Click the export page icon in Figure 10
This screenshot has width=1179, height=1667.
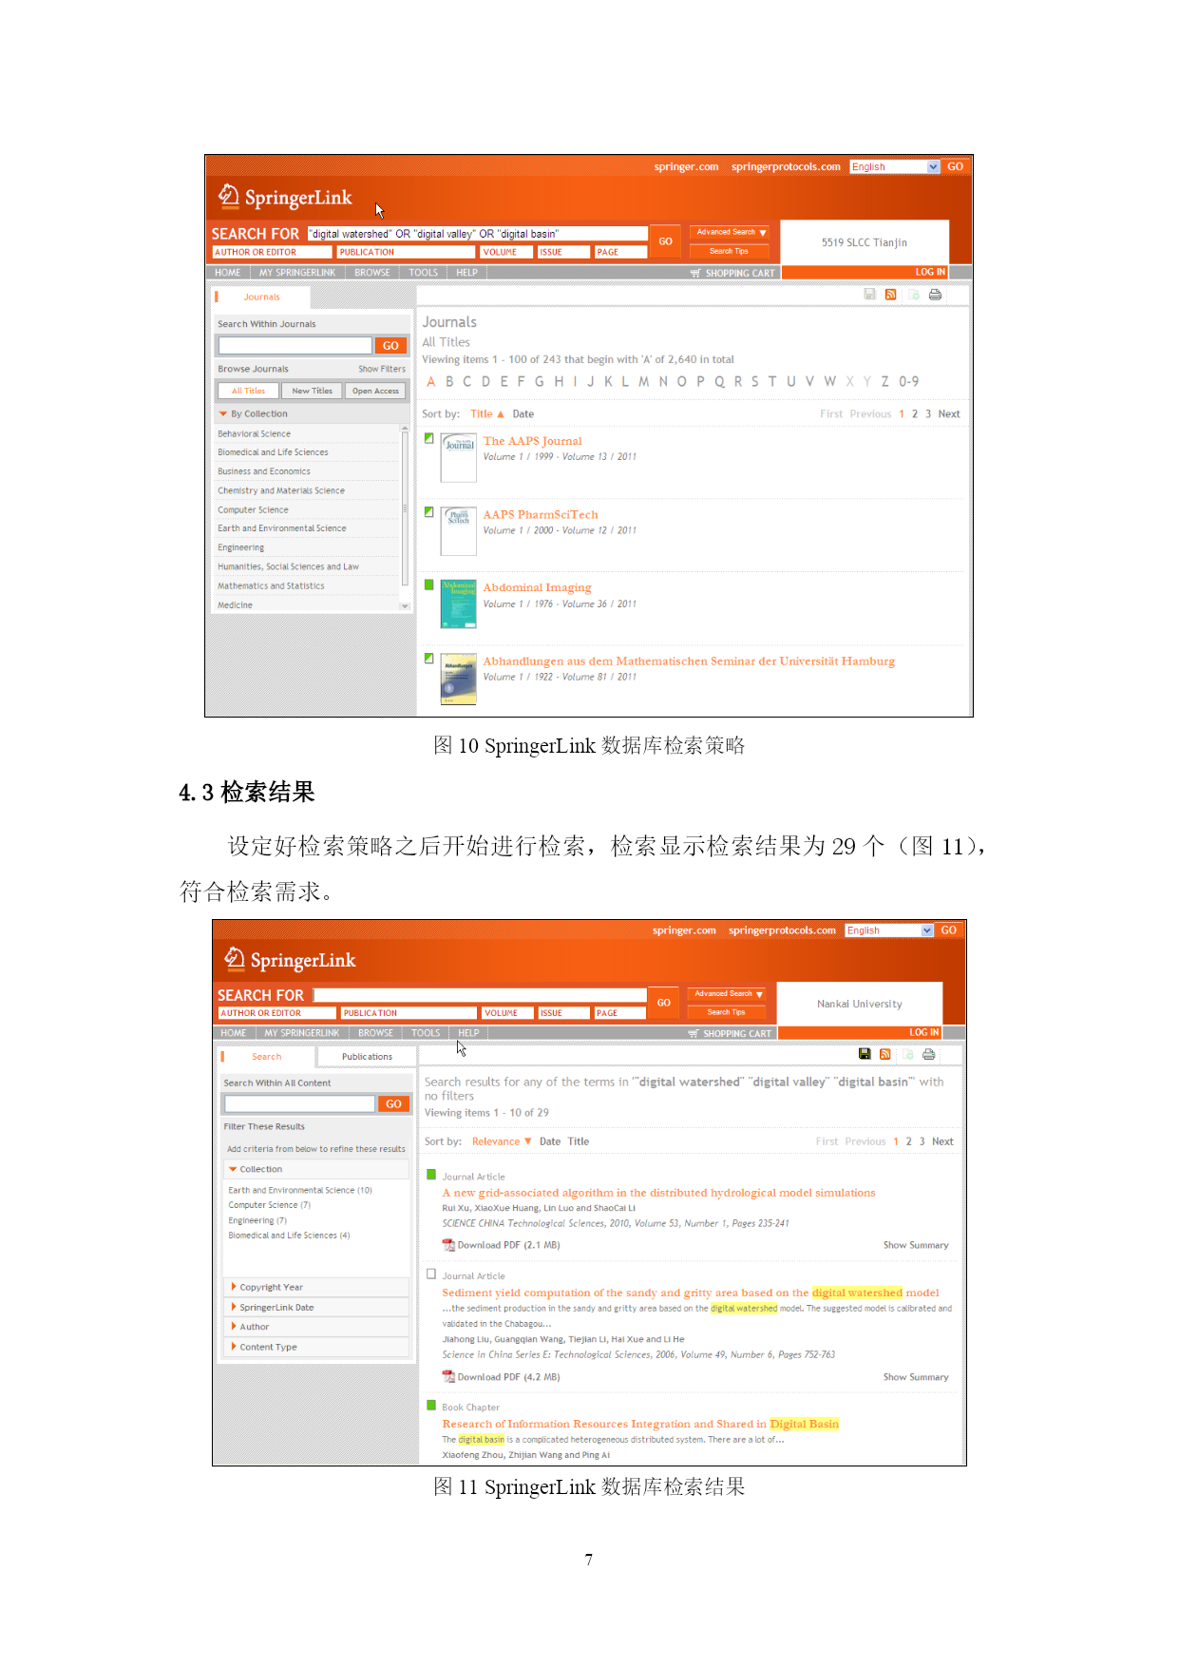click(913, 295)
